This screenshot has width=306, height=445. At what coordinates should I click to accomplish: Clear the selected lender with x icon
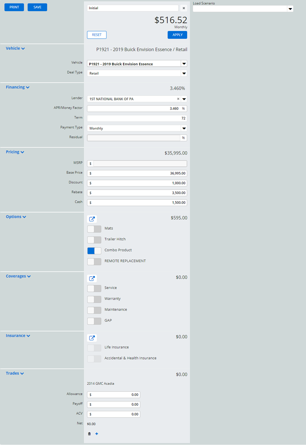(x=178, y=99)
